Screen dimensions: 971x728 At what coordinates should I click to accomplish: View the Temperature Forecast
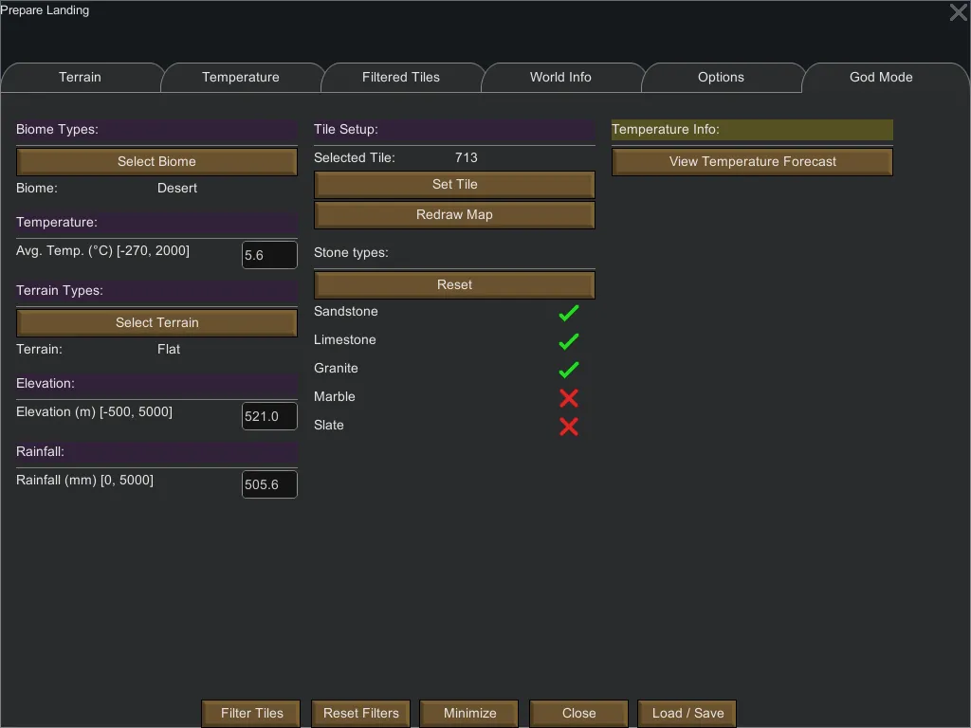752,162
